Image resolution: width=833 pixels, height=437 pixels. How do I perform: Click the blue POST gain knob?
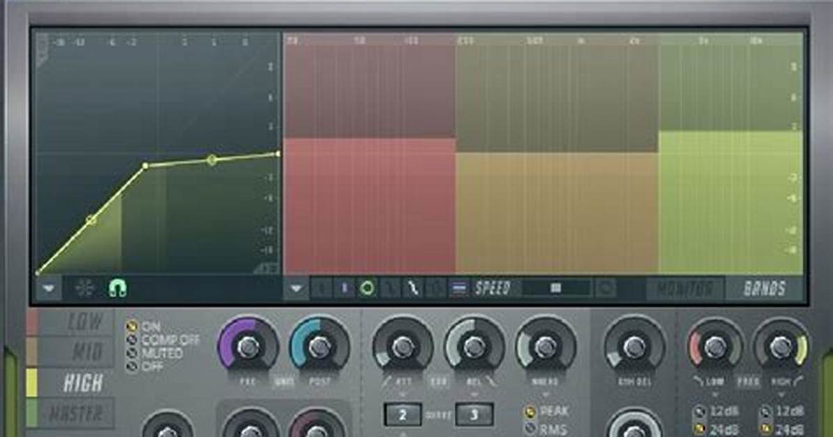tap(319, 347)
